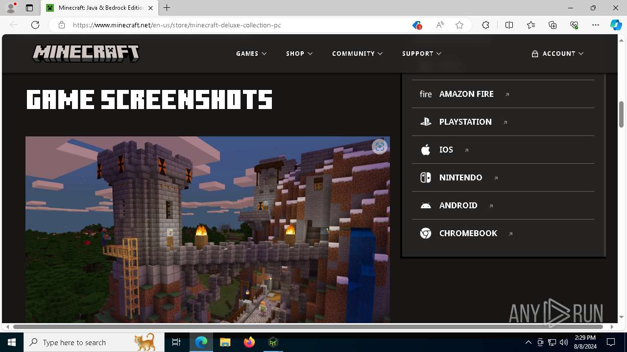This screenshot has width=627, height=352.
Task: Click the vertical scrollbar thumb
Action: [621, 113]
